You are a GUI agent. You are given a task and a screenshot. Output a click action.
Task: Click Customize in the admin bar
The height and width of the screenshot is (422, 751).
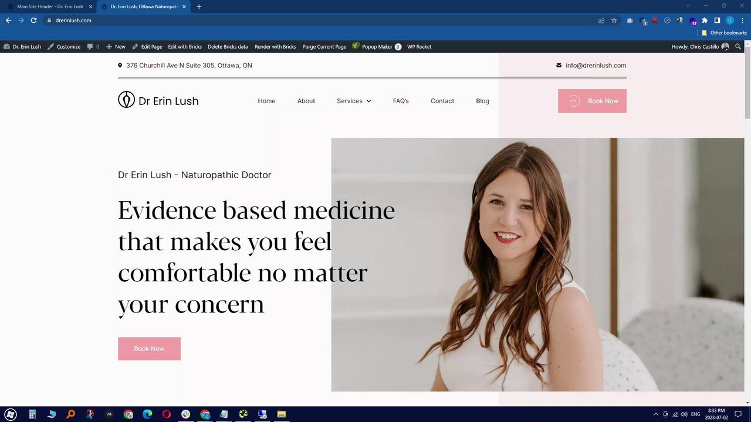click(64, 47)
